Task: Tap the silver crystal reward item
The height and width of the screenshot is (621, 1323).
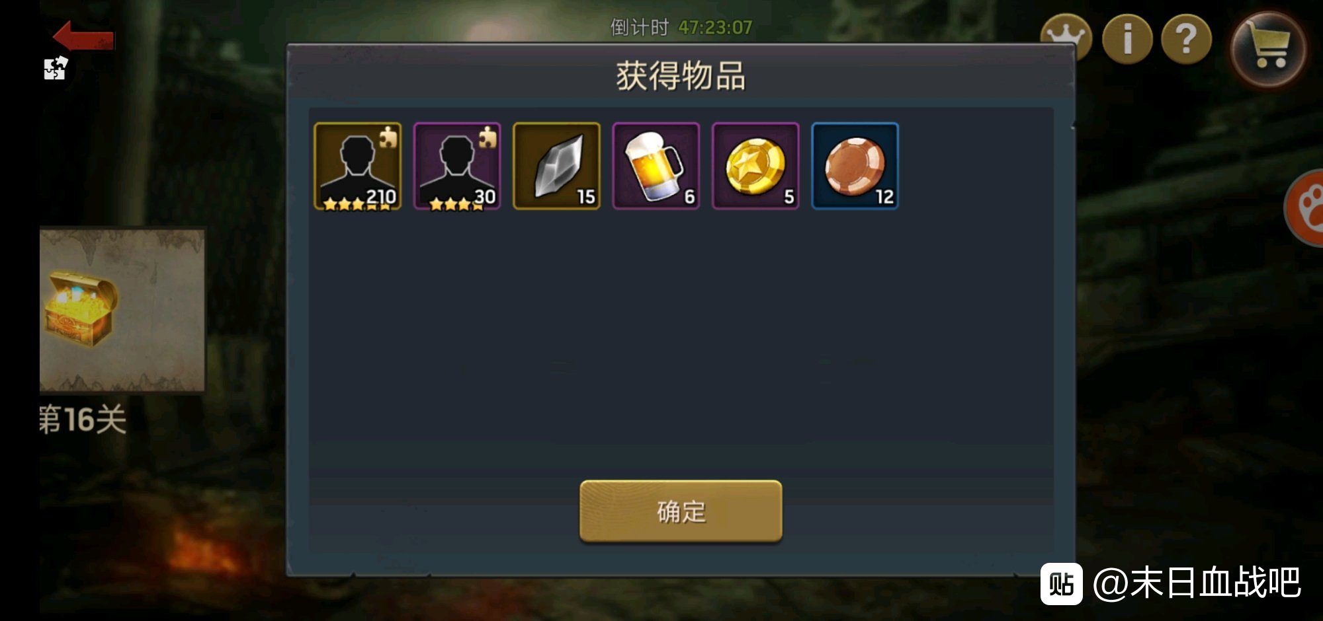Action: [x=556, y=166]
